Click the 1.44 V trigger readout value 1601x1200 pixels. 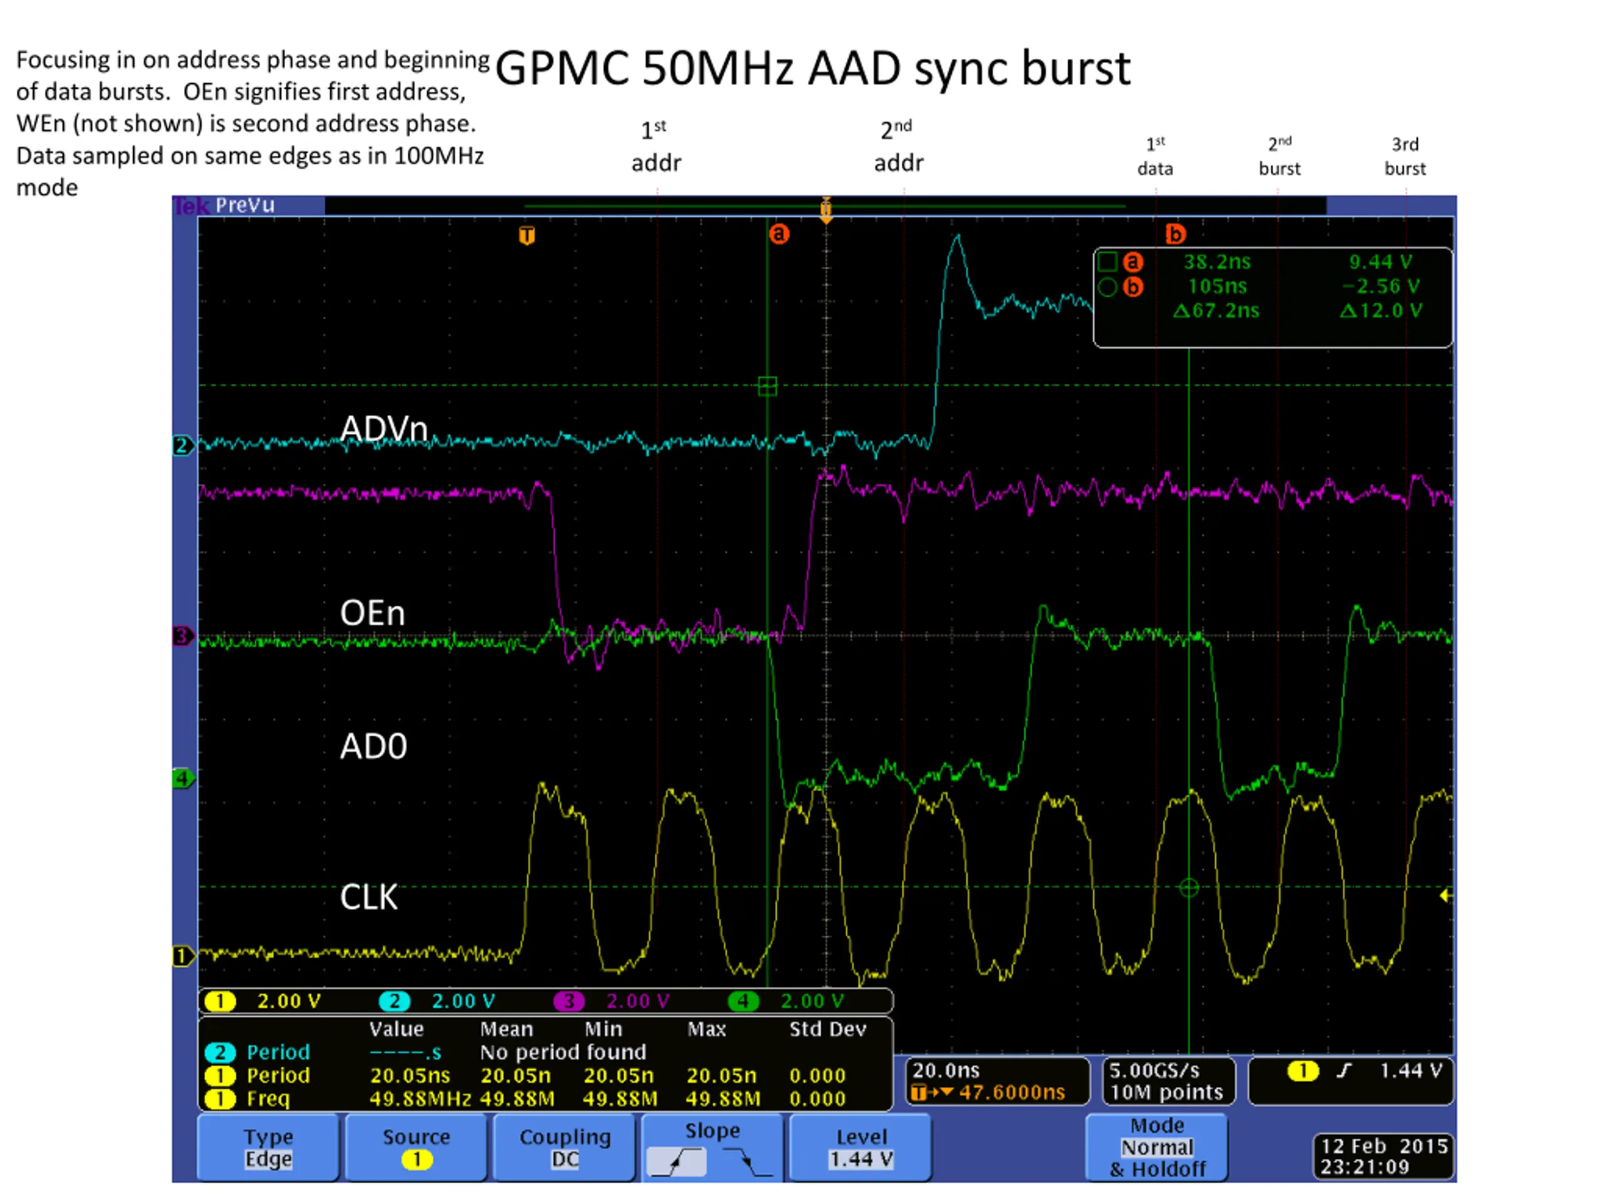click(x=1411, y=1071)
